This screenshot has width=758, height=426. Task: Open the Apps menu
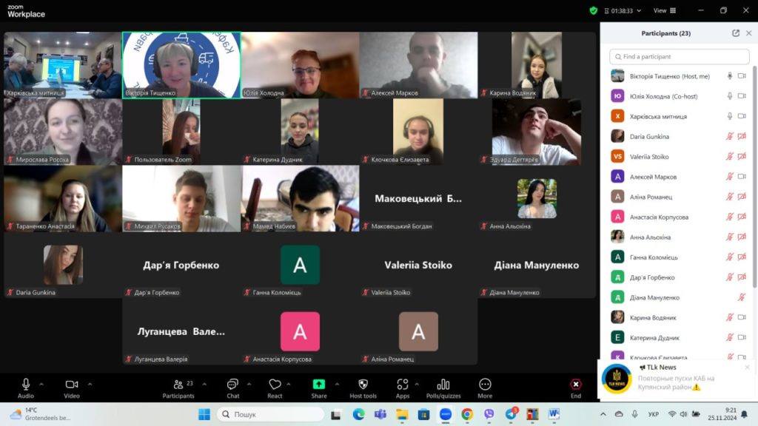[403, 388]
